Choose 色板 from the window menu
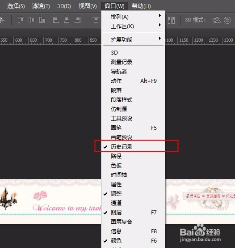 pos(133,166)
